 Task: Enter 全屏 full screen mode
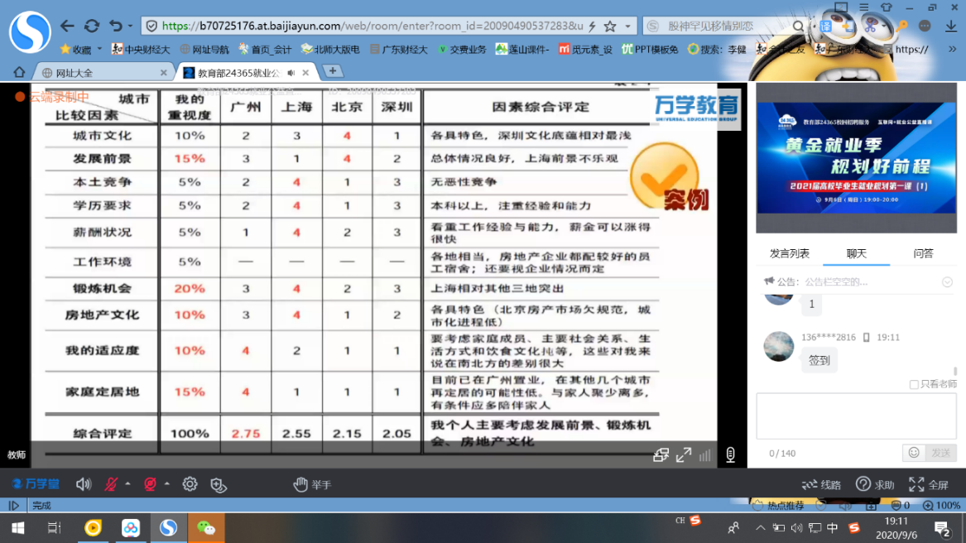(929, 485)
